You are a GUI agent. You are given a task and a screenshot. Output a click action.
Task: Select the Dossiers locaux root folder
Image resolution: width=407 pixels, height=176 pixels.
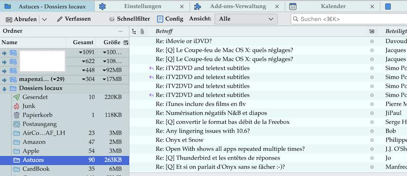click(65, 88)
